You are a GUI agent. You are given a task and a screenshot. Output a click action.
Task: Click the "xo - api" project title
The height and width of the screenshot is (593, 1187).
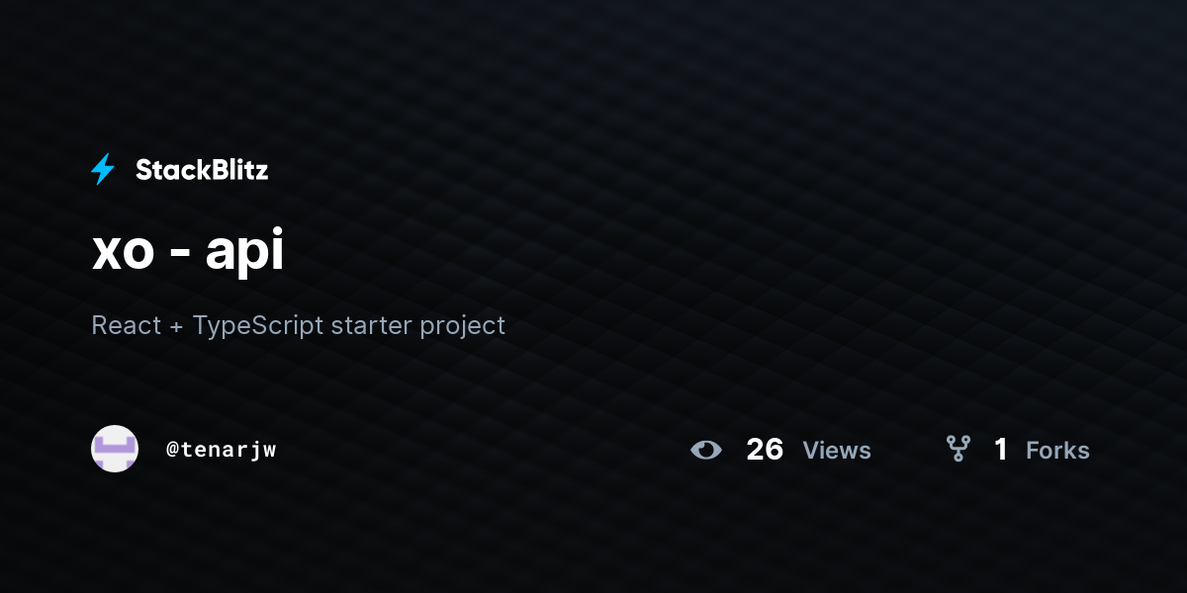pyautogui.click(x=188, y=252)
